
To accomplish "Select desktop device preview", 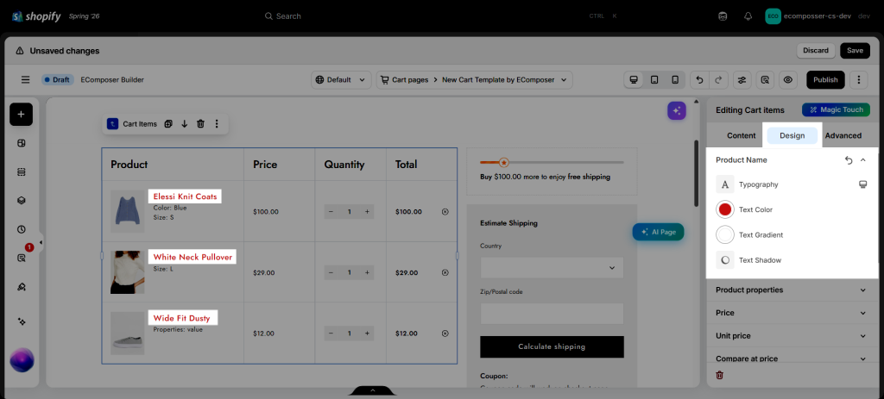I will pyautogui.click(x=634, y=80).
